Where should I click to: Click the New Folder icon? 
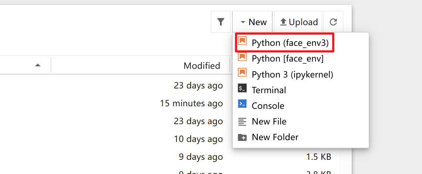(242, 137)
